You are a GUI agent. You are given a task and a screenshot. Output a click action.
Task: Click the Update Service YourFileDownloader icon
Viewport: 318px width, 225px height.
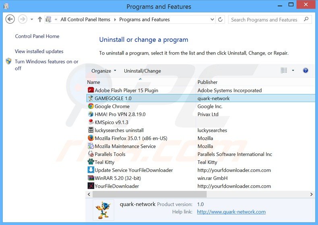(x=91, y=170)
